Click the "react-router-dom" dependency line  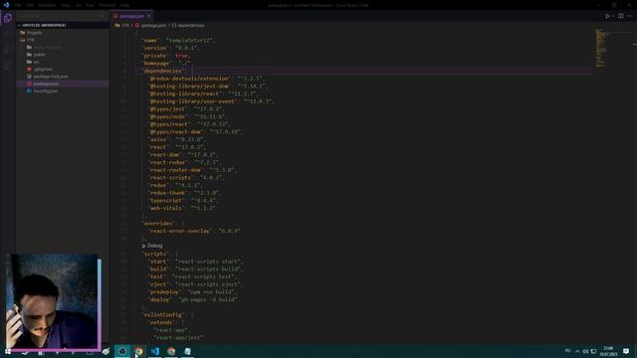(192, 170)
